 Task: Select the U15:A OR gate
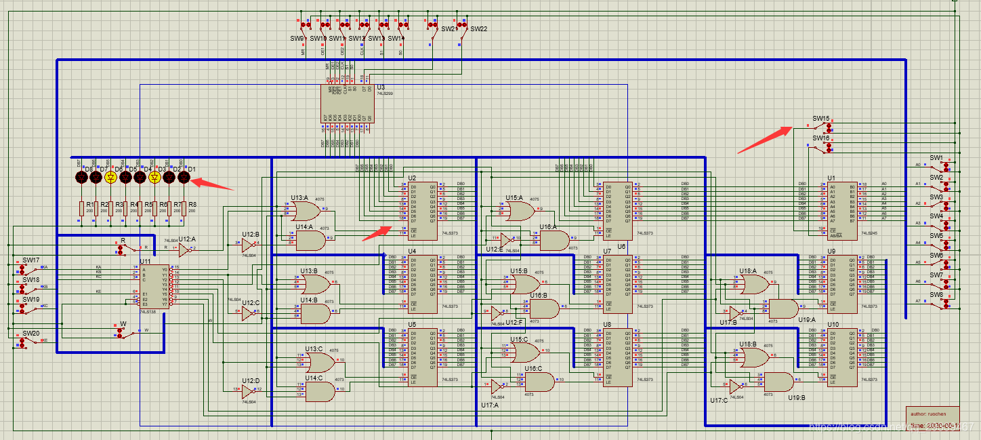coord(521,209)
